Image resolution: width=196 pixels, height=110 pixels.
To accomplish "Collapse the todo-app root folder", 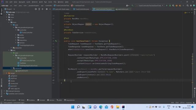I will pyautogui.click(x=5, y=12).
